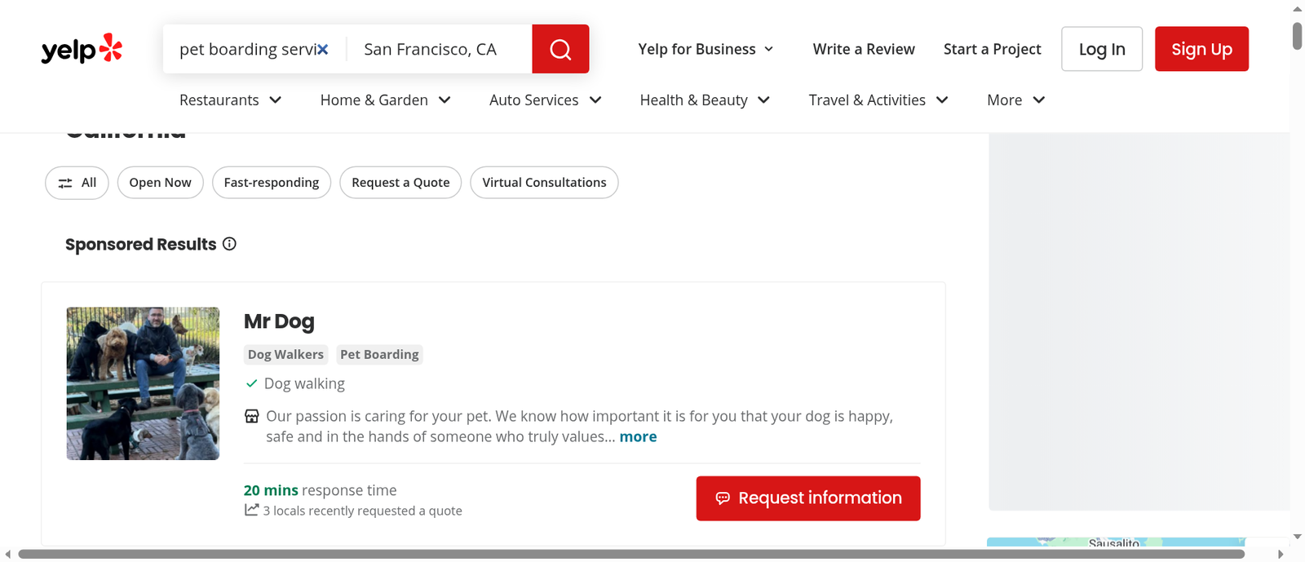Click the storefront icon beside business description
Screen dimensions: 1305x562
point(252,416)
